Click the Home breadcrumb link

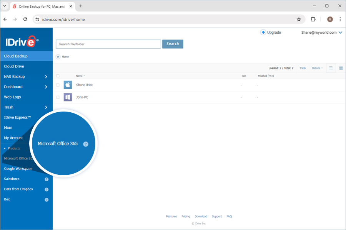(x=65, y=57)
